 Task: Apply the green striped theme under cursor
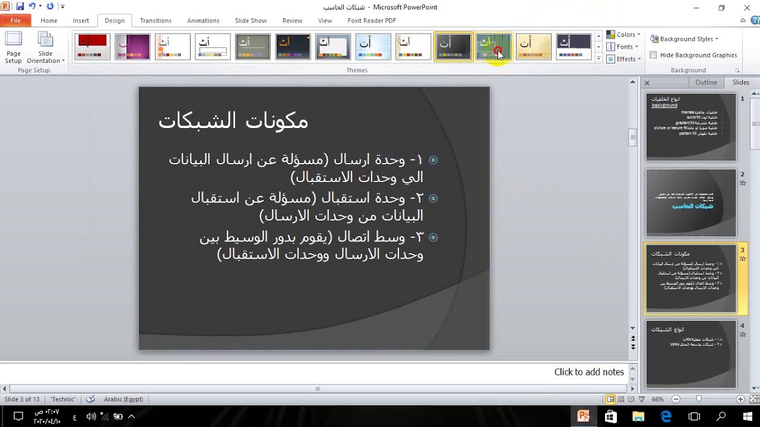coord(493,47)
